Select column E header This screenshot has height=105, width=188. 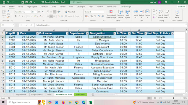(102, 30)
